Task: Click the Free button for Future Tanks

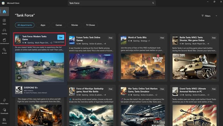Action: tap(111, 38)
